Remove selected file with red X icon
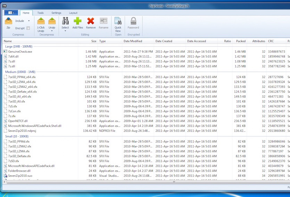 coord(91,21)
